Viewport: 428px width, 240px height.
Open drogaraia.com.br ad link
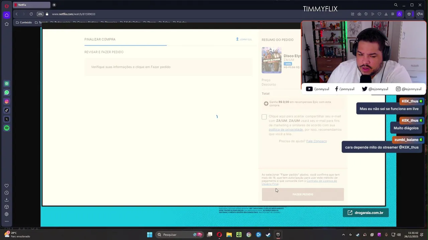pyautogui.click(x=365, y=213)
